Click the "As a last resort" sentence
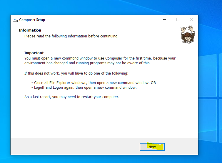This screenshot has height=163, width=222. point(72,97)
